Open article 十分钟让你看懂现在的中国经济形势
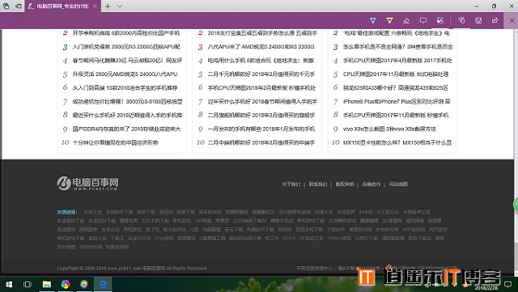The height and width of the screenshot is (292, 518). click(115, 142)
